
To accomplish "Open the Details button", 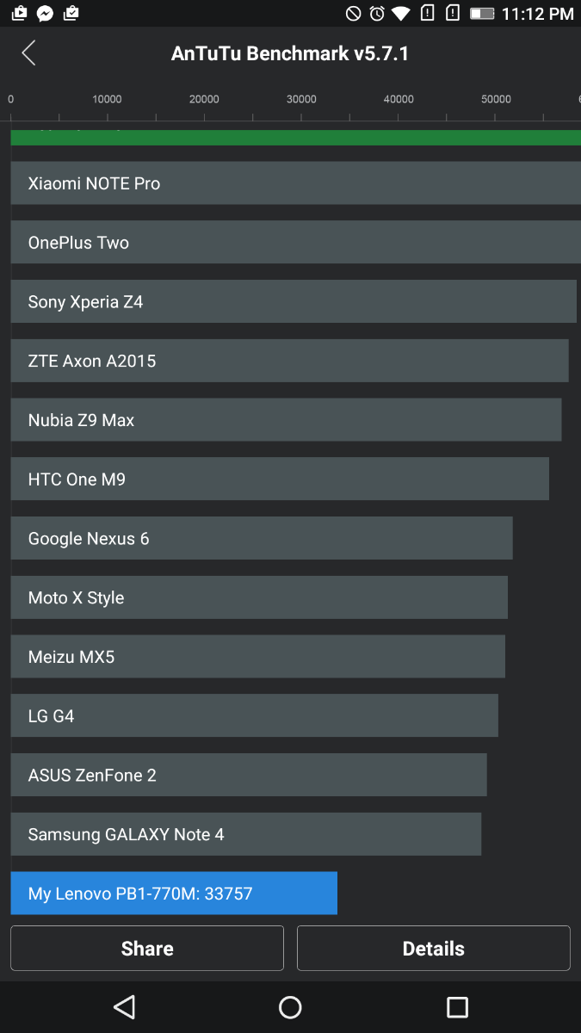I will click(x=433, y=948).
